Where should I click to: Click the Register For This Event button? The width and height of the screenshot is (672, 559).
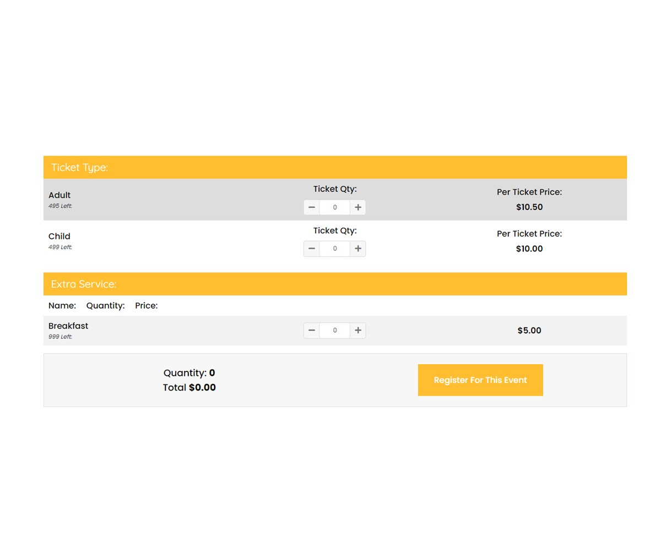point(480,380)
